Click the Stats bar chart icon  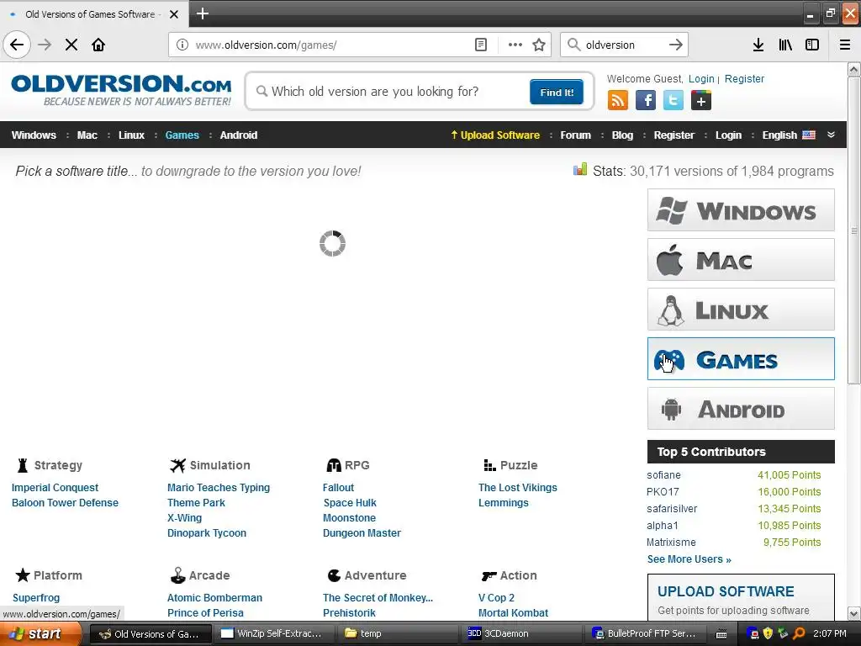(x=580, y=170)
